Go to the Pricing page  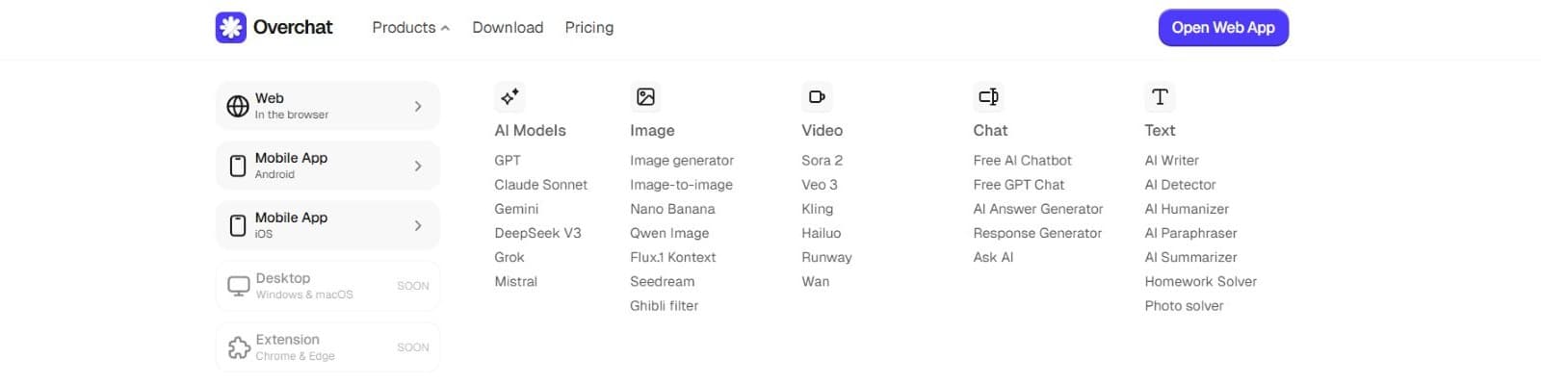(x=588, y=28)
